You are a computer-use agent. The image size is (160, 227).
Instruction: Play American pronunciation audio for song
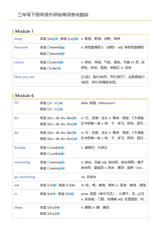click(77, 39)
